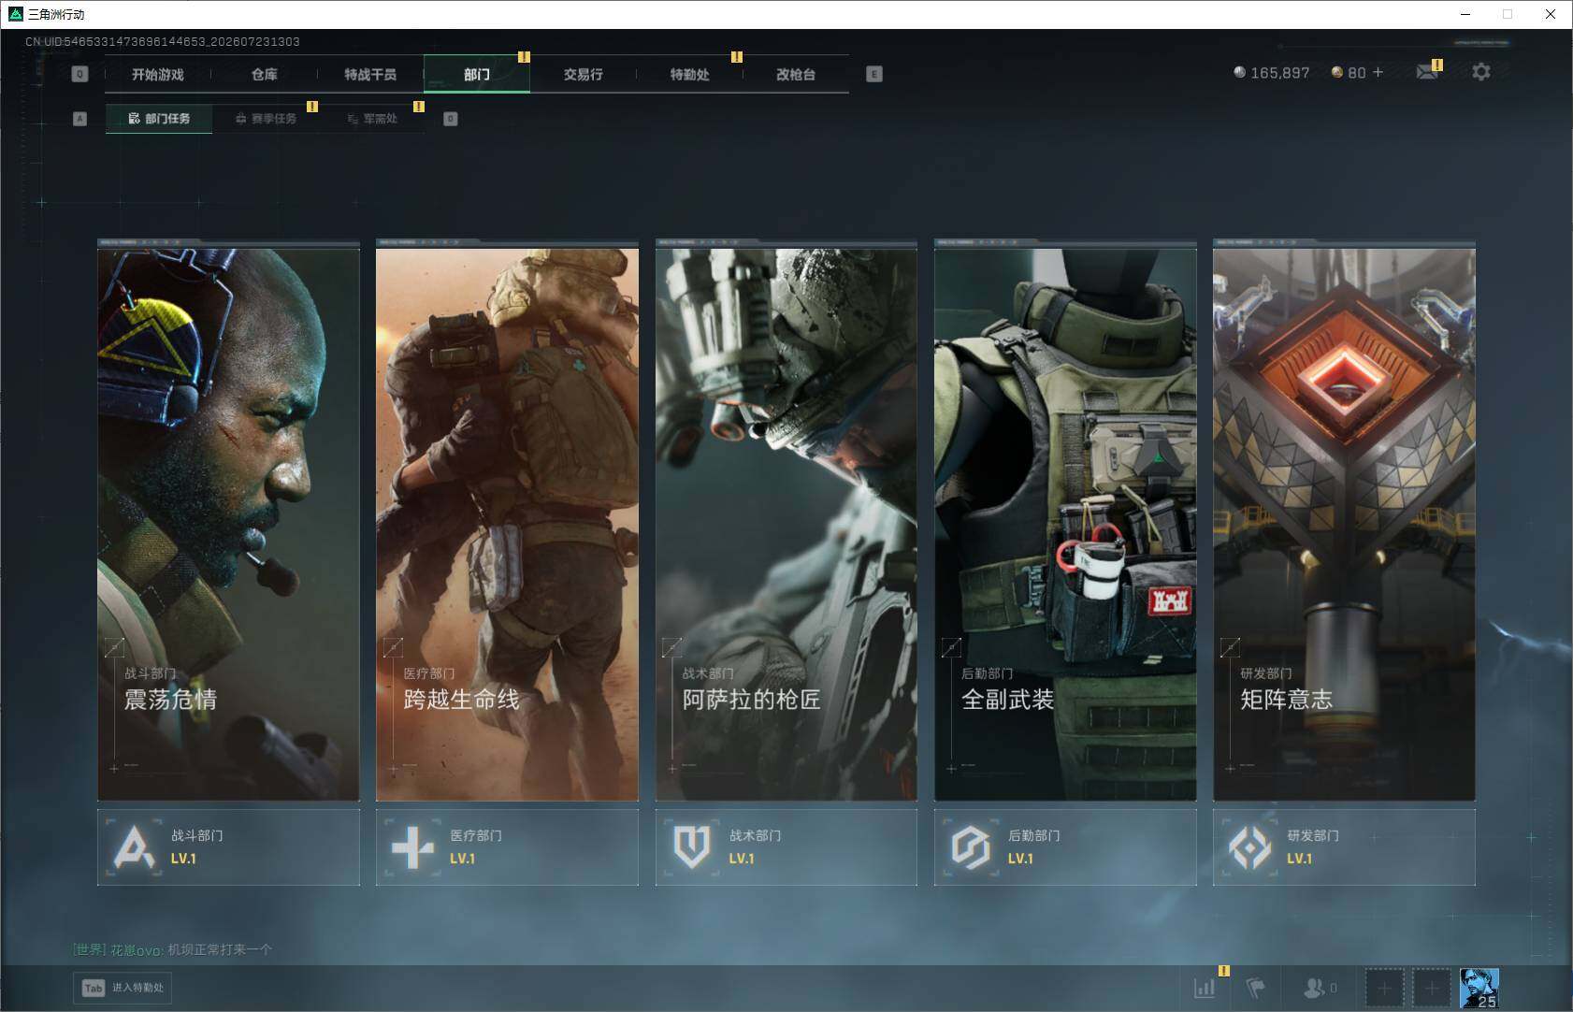Click the Tab 进入特勤处 button
This screenshot has height=1012, width=1573.
[123, 988]
